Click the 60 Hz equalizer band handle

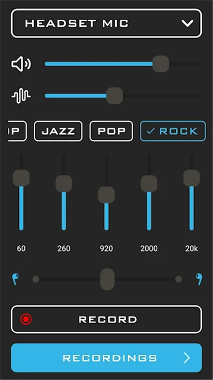pyautogui.click(x=21, y=178)
